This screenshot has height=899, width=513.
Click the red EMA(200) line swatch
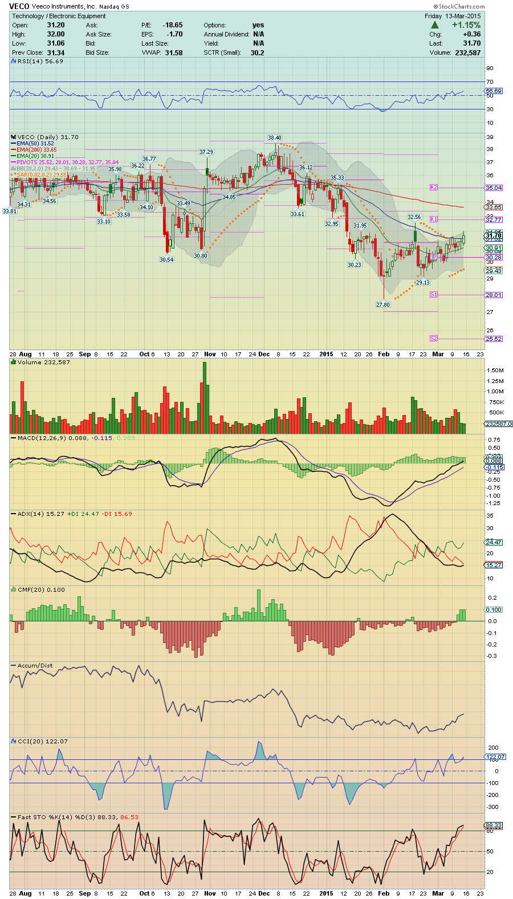point(14,150)
